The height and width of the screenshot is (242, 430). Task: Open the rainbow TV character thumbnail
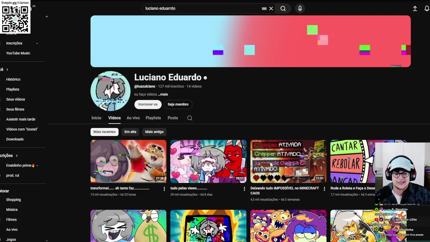[208, 226]
